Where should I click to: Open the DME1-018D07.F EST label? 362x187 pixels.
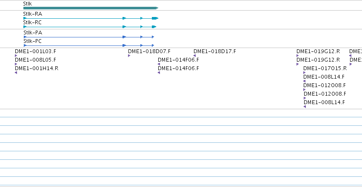(149, 51)
